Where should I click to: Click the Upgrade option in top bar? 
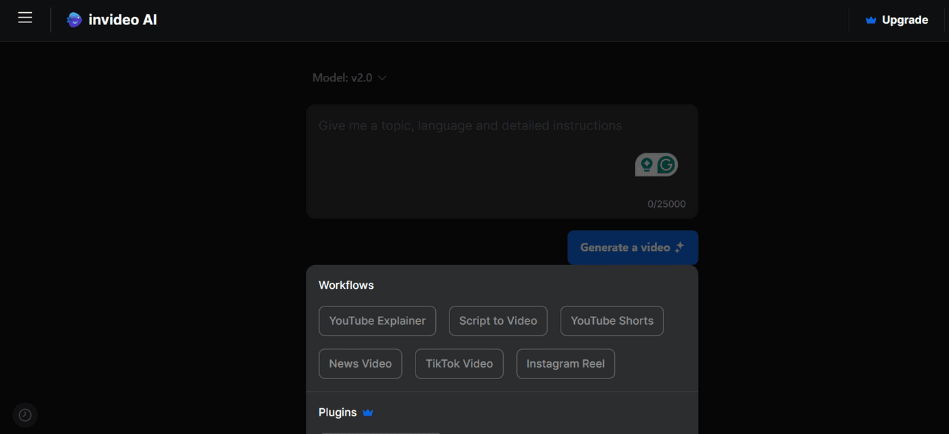(x=904, y=20)
